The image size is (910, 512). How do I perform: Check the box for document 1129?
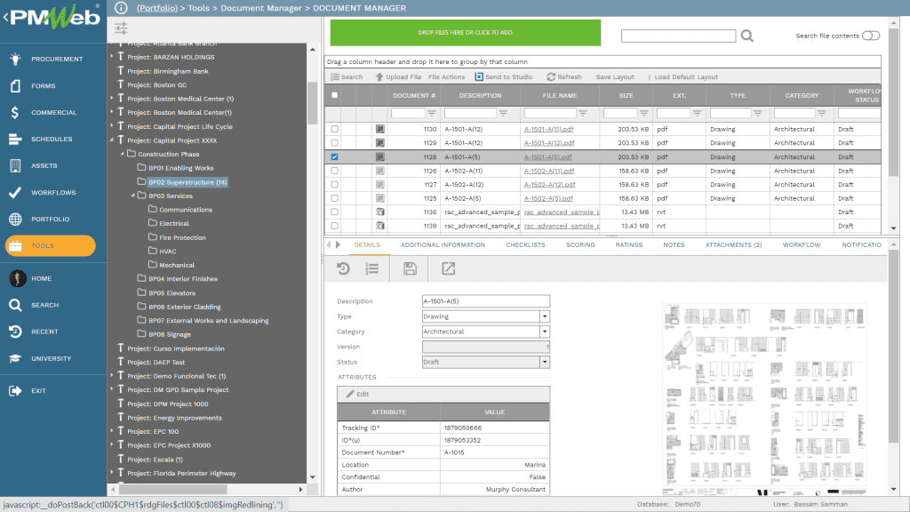click(x=334, y=143)
